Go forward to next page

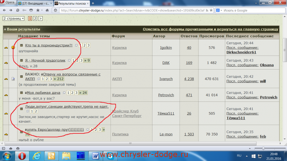click(x=11, y=10)
